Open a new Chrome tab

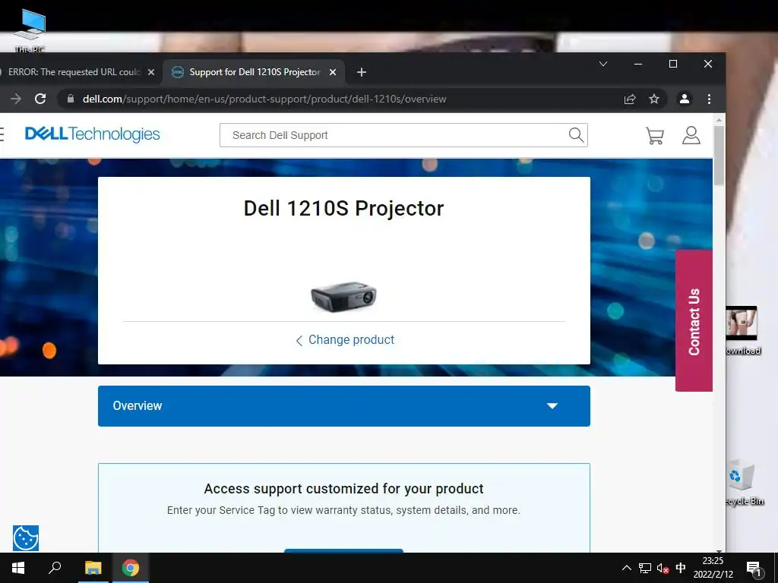point(362,72)
